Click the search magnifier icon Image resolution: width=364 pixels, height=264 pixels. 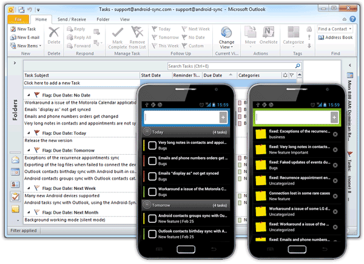coord(298,66)
